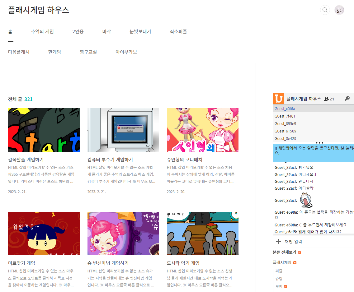Click the 플래시게임 하우스 blog title
Screen dimensions: 354x292
(39, 10)
